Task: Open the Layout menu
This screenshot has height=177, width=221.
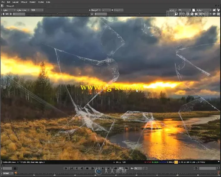Action: point(16,2)
